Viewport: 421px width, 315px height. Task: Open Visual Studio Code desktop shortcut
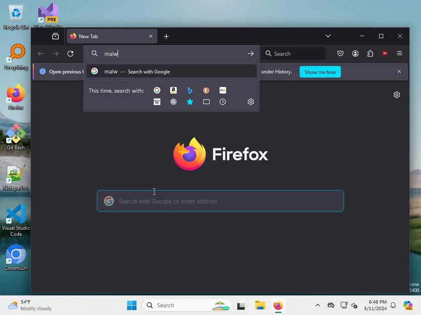pyautogui.click(x=16, y=220)
